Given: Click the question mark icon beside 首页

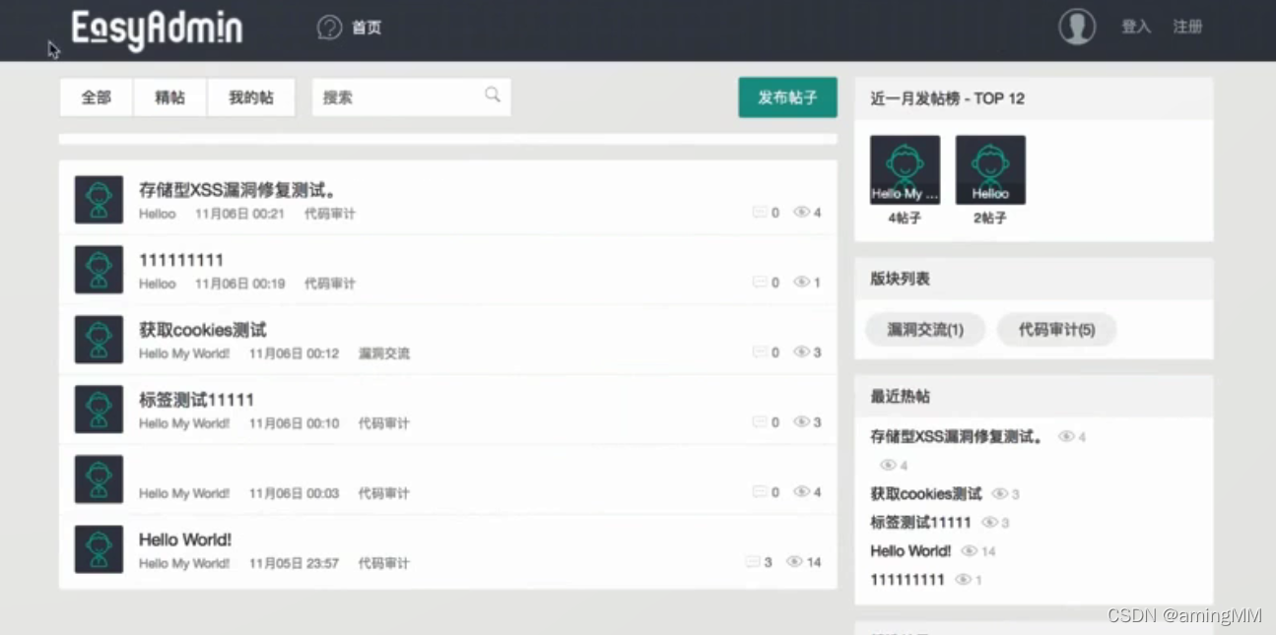Looking at the screenshot, I should 329,27.
